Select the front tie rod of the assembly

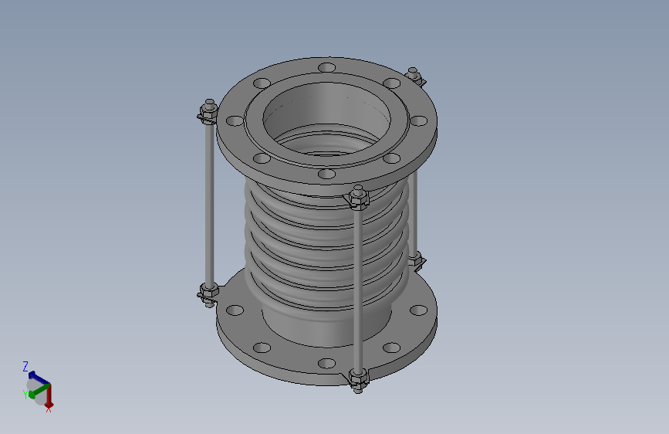tap(358, 290)
